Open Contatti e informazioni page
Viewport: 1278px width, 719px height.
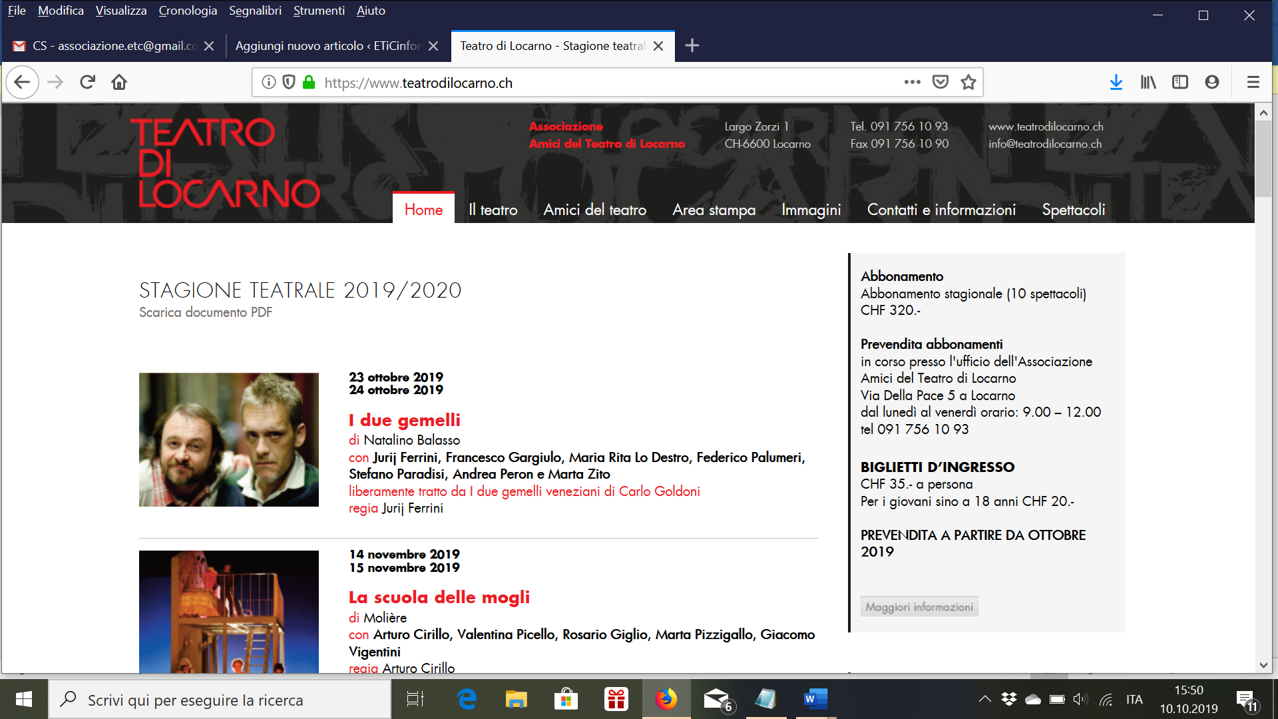click(941, 210)
